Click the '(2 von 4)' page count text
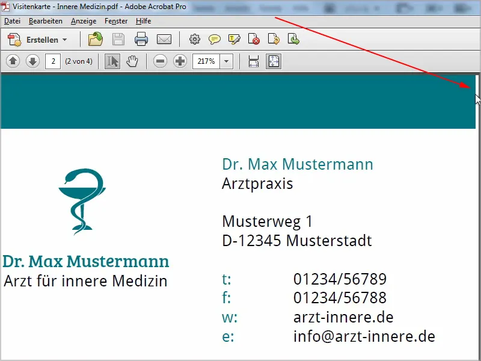The width and height of the screenshot is (481, 361). click(79, 61)
